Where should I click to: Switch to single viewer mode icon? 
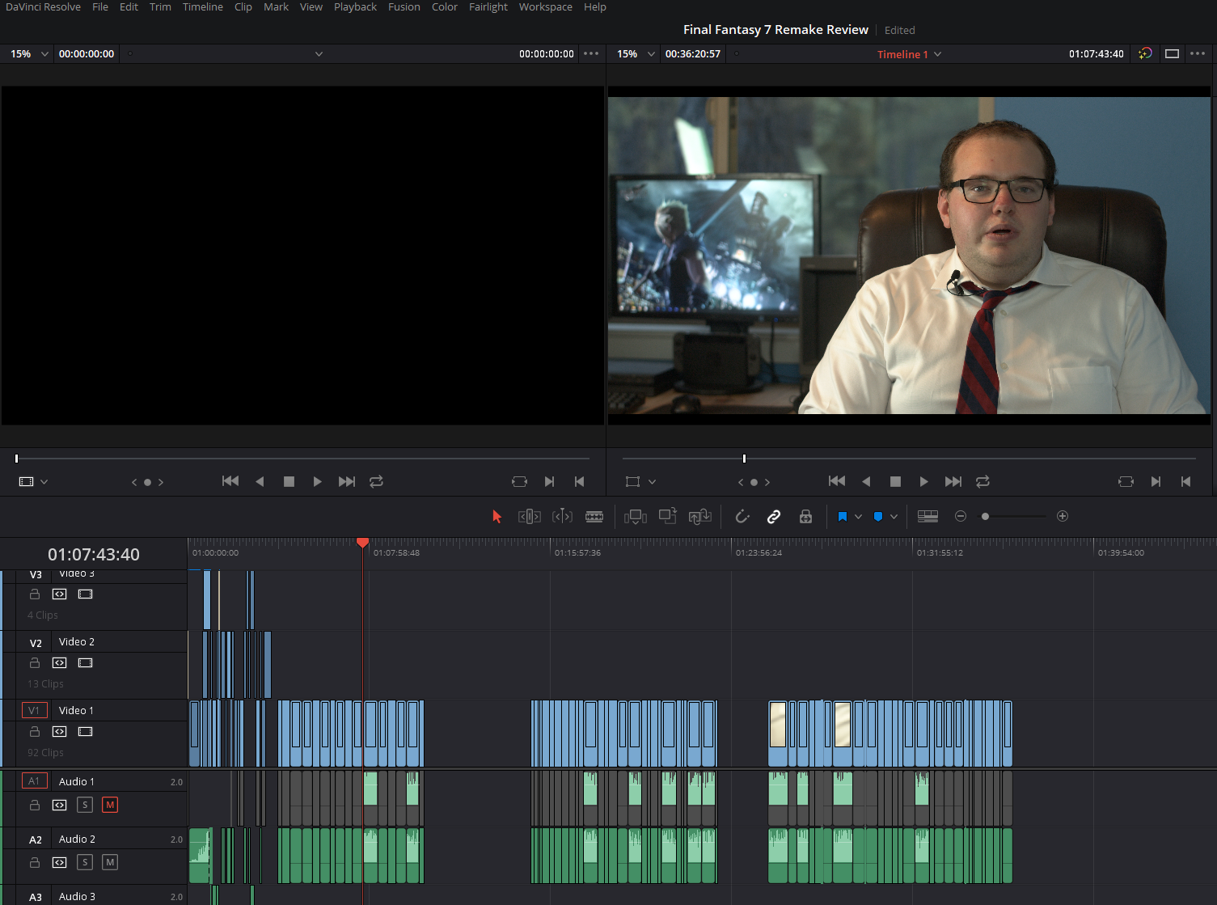[1172, 54]
